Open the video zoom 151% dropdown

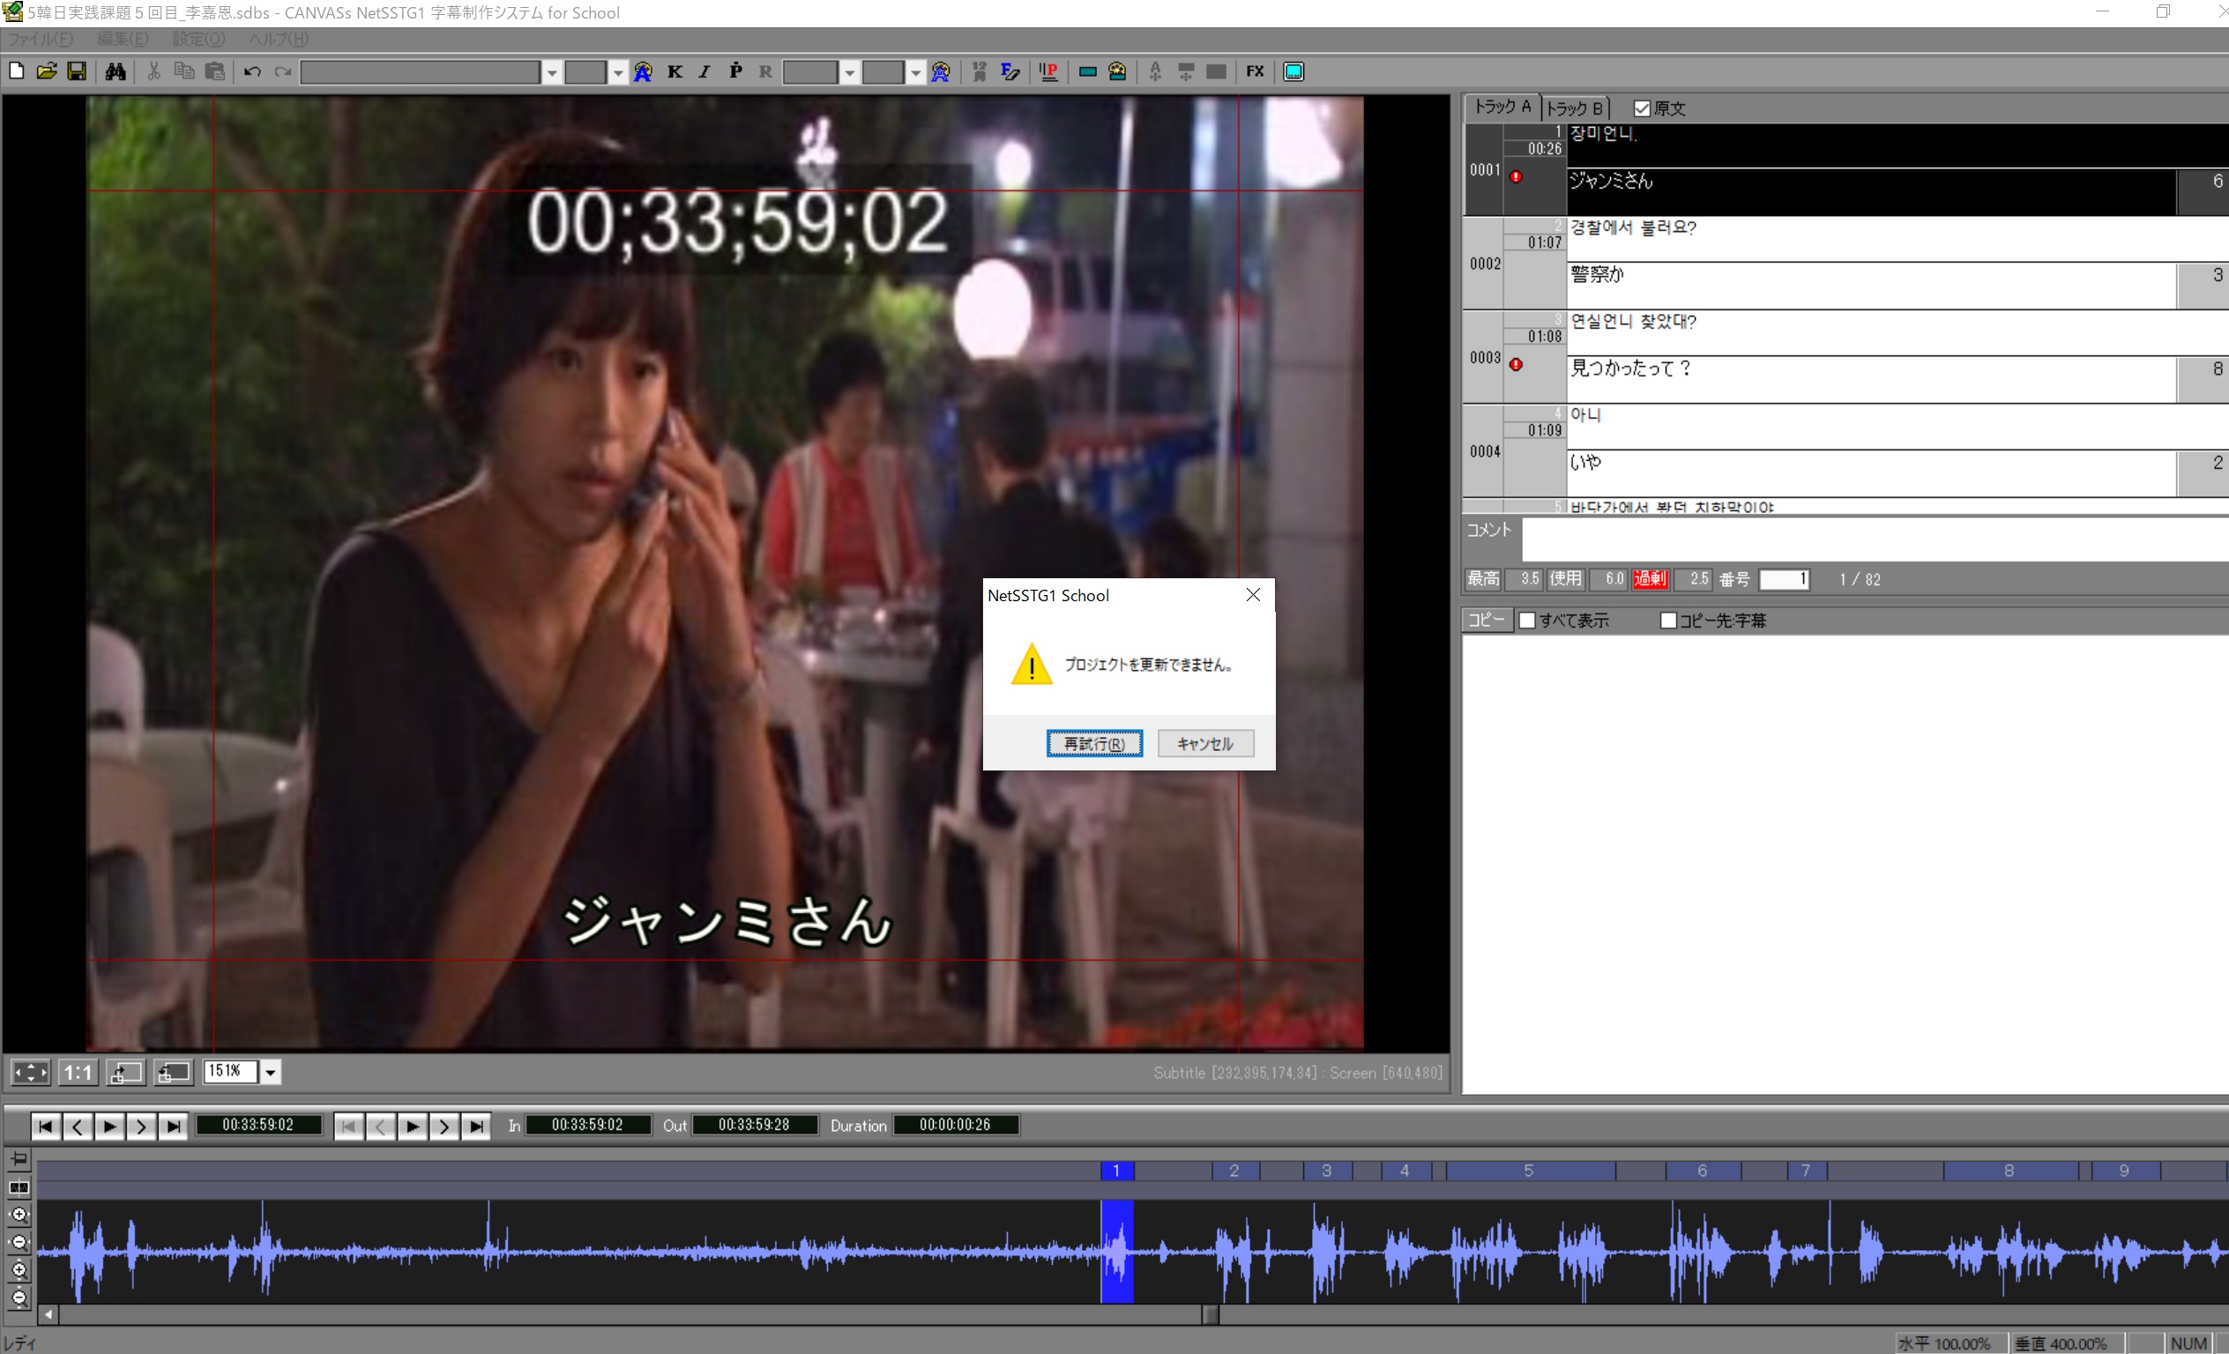tap(271, 1072)
